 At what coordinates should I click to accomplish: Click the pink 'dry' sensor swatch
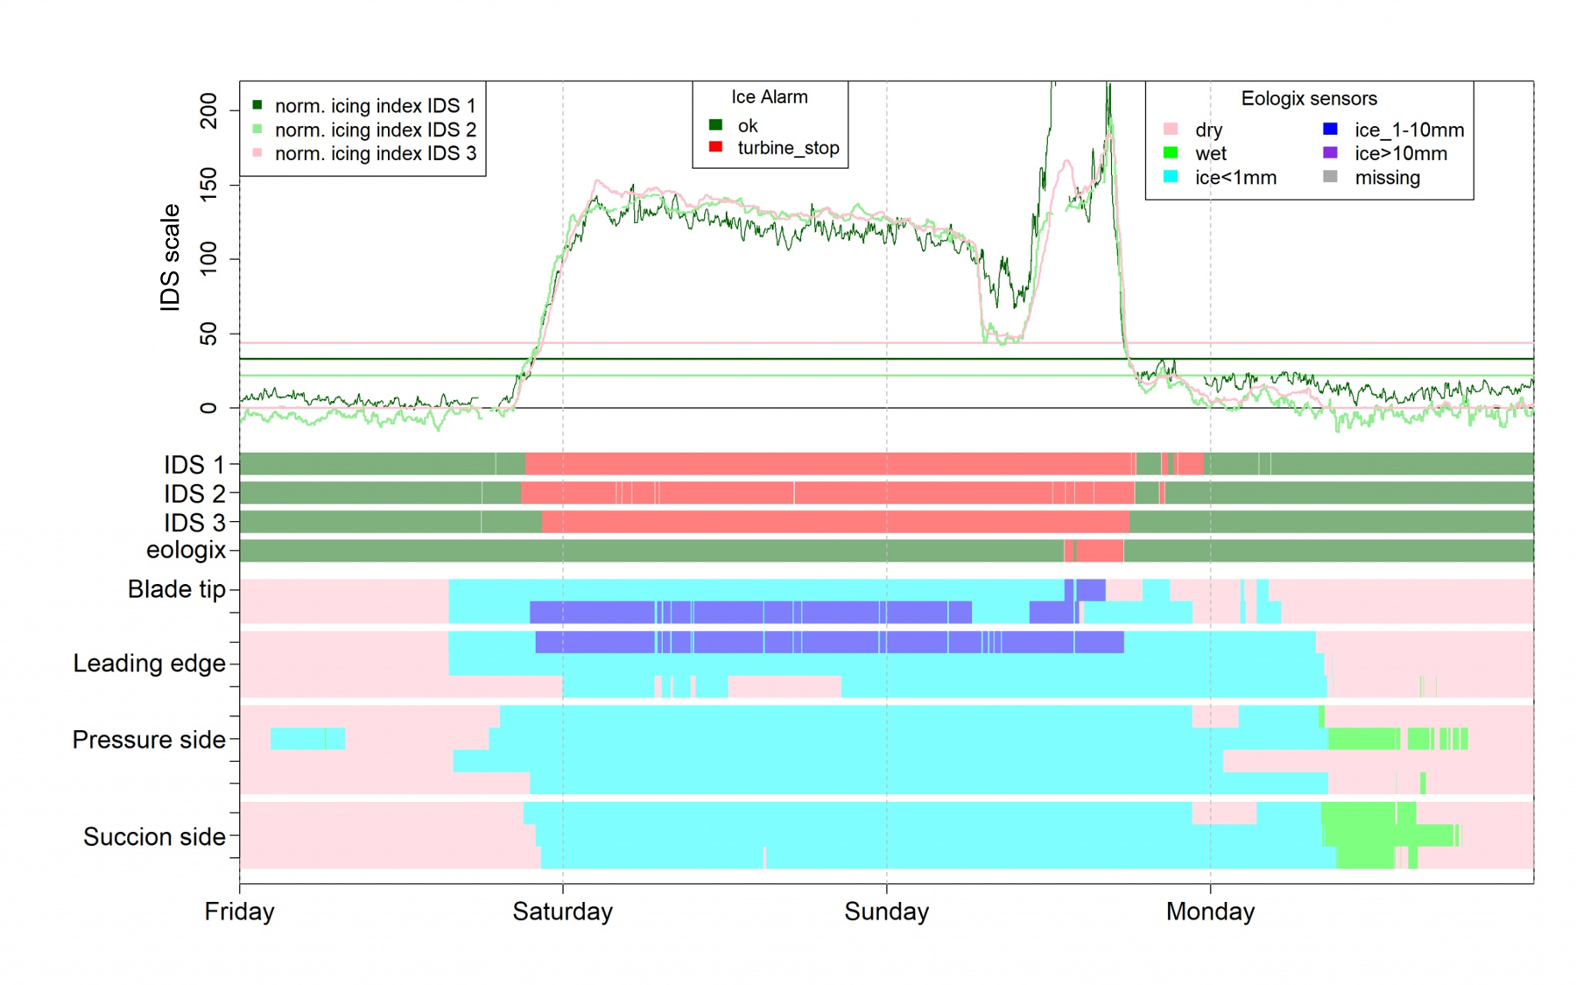(1171, 130)
